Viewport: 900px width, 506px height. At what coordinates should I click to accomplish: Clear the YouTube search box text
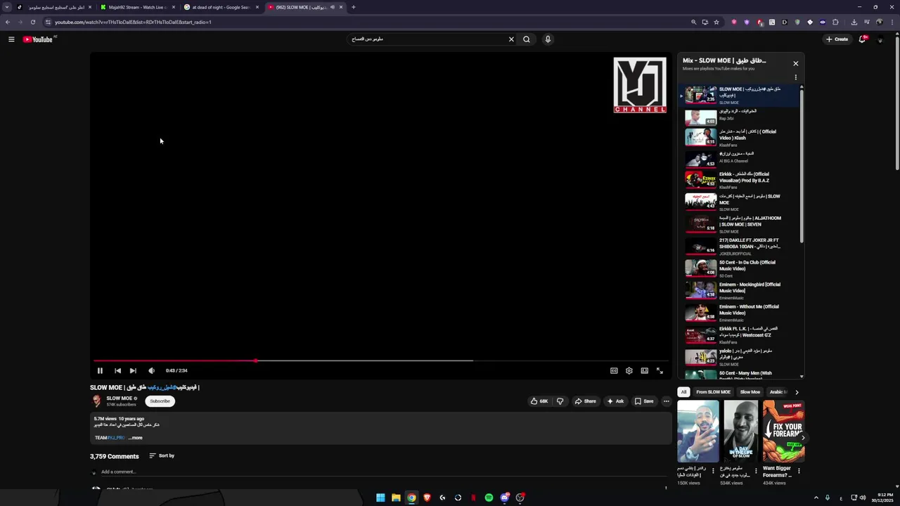tap(511, 39)
